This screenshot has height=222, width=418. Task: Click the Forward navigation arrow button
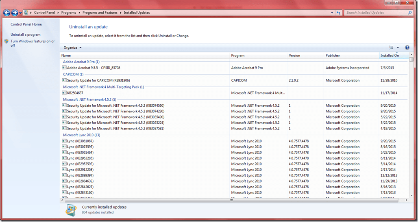15,13
